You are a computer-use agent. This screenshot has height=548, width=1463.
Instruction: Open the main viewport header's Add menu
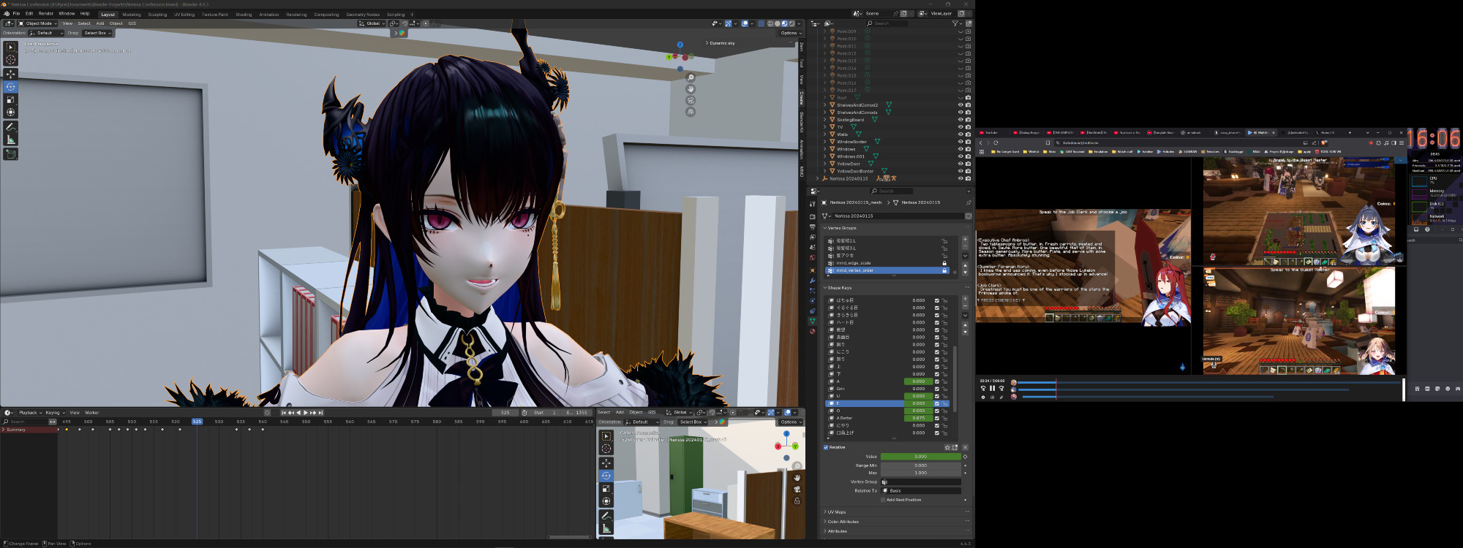coord(99,23)
